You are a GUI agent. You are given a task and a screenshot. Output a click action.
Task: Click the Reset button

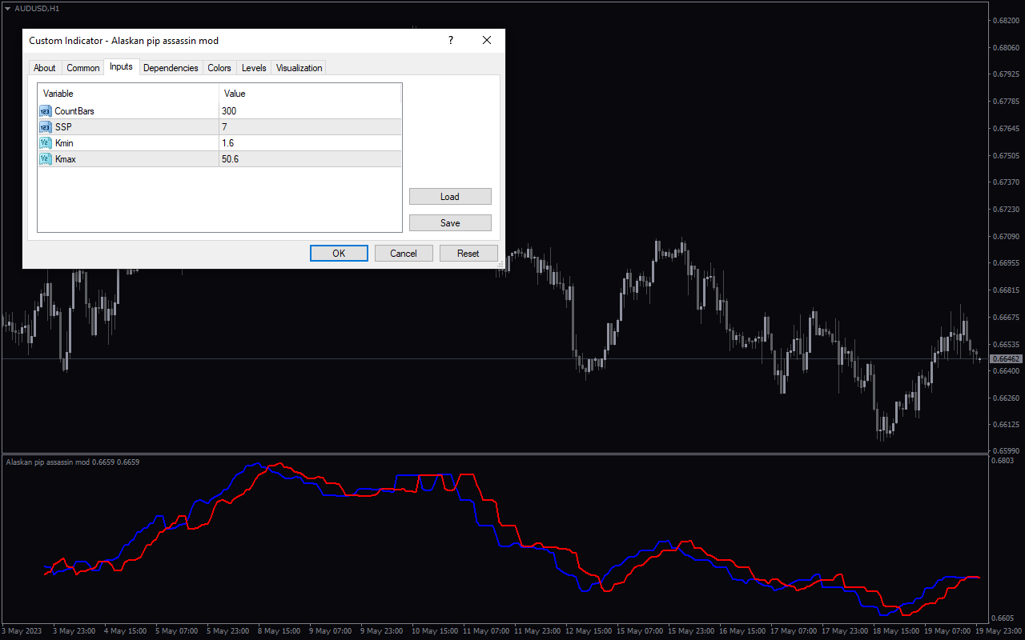tap(468, 254)
